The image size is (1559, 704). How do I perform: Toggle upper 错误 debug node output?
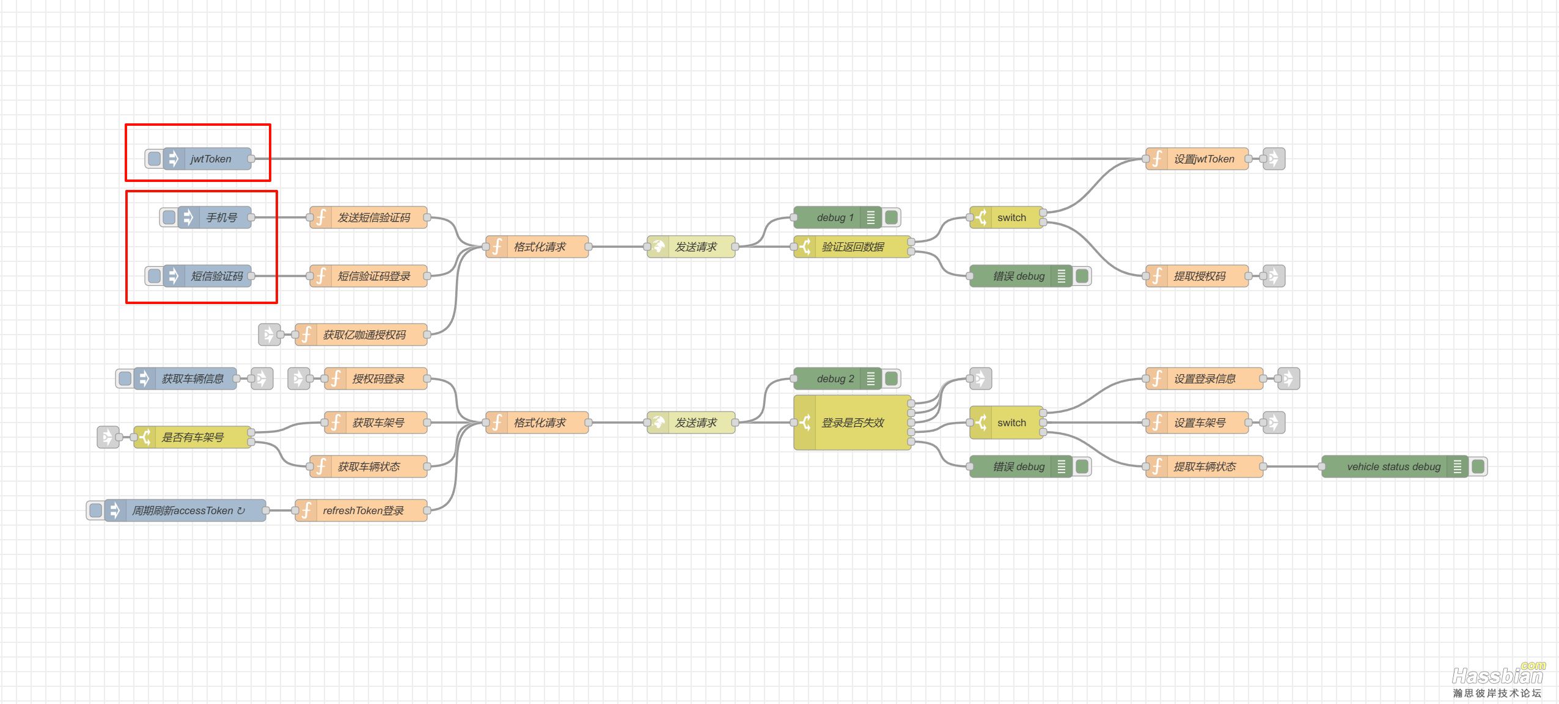[x=1082, y=276]
